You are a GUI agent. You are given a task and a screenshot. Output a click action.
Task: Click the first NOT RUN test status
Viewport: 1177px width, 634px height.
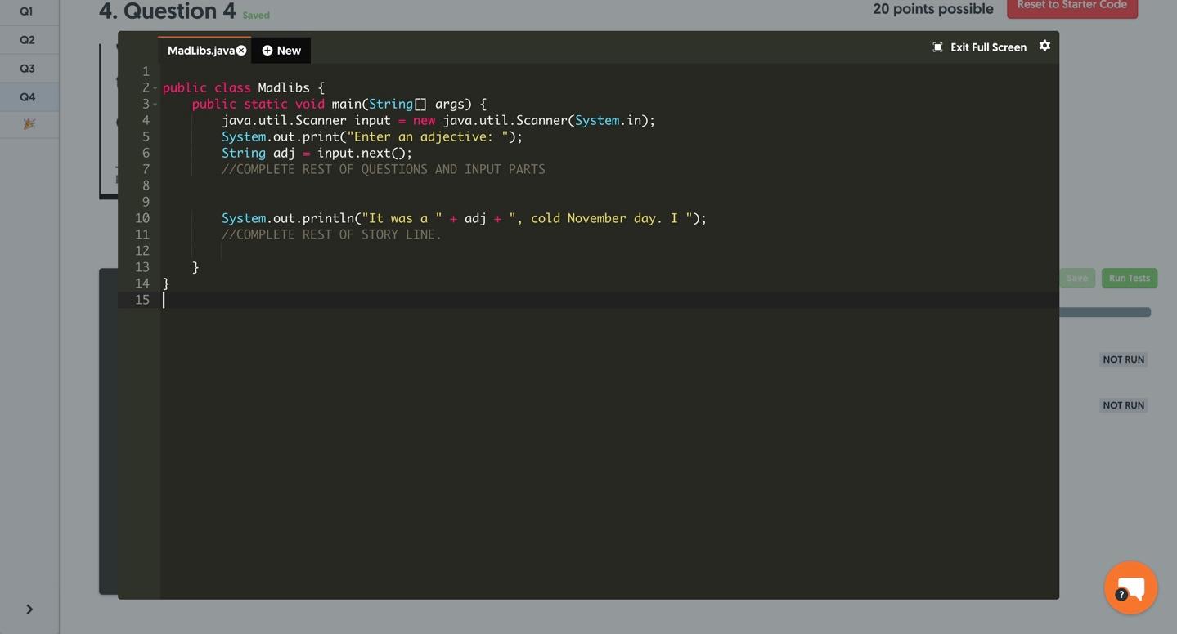[x=1123, y=359]
